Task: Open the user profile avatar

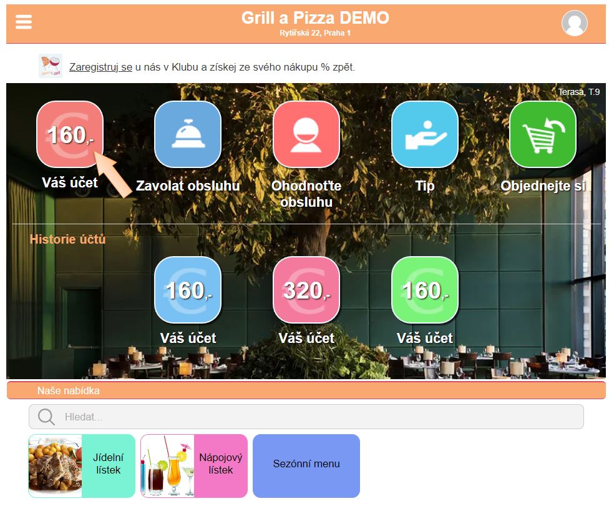Action: [574, 24]
